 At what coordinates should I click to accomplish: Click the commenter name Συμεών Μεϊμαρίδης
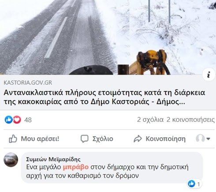(53, 159)
